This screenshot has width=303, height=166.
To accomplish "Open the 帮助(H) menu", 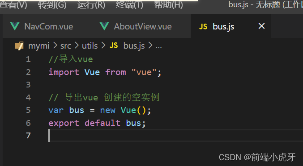I will tap(168, 4).
